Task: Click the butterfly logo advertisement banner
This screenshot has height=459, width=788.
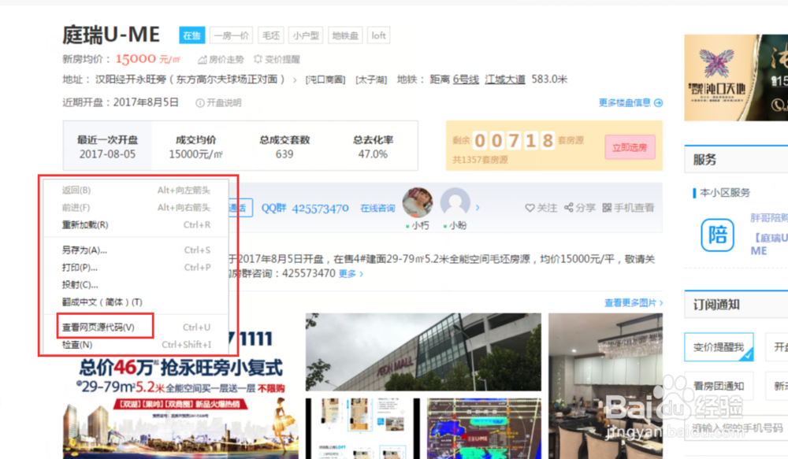Action: [736, 77]
